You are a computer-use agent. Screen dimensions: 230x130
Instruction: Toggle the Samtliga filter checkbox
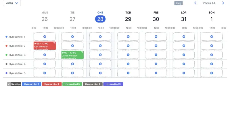point(9,84)
